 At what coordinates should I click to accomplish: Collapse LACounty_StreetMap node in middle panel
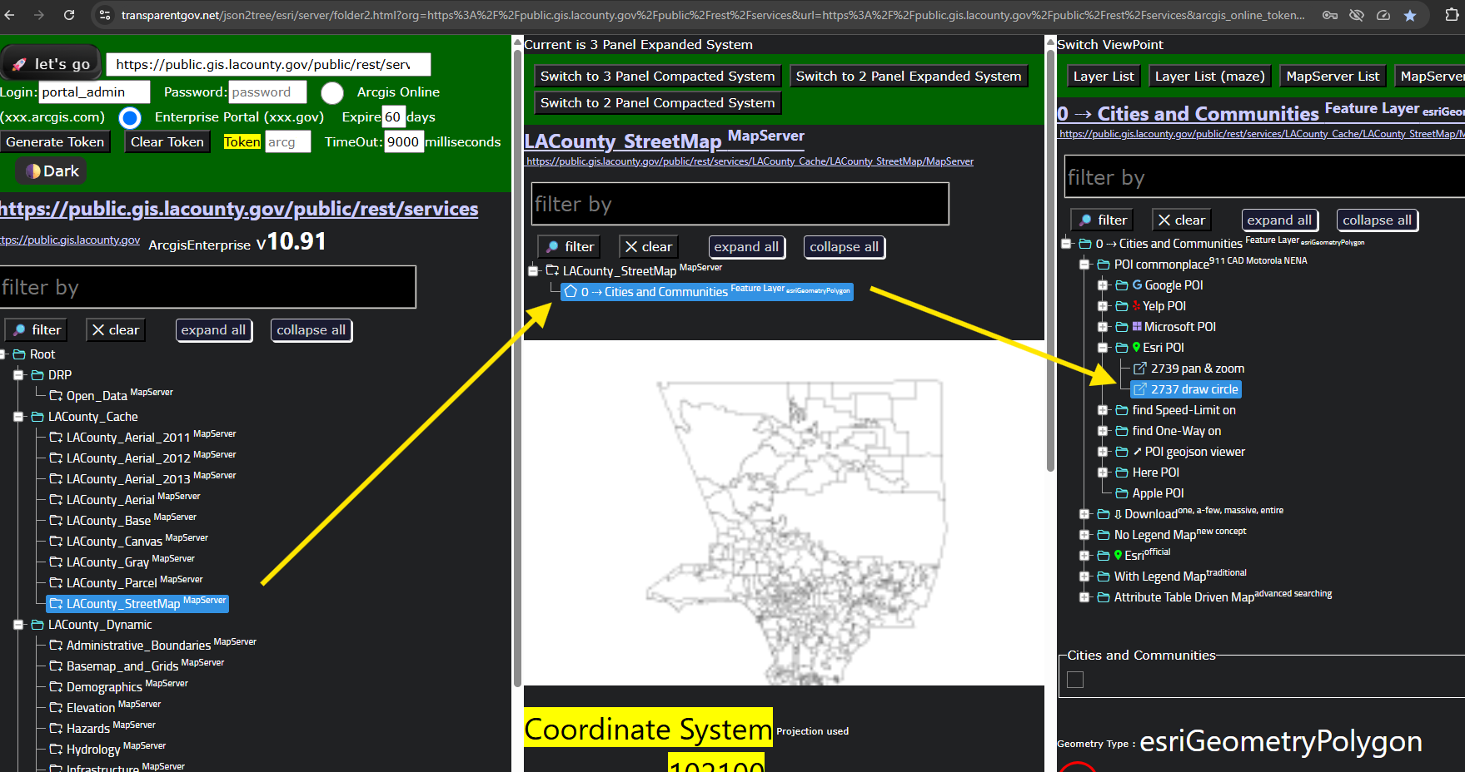[x=533, y=271]
